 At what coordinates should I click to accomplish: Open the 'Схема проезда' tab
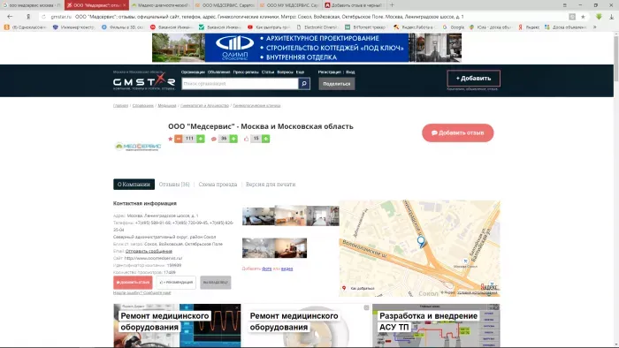click(x=218, y=185)
